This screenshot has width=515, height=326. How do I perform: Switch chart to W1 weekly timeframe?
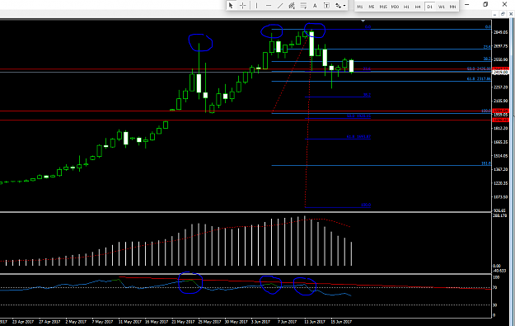442,7
